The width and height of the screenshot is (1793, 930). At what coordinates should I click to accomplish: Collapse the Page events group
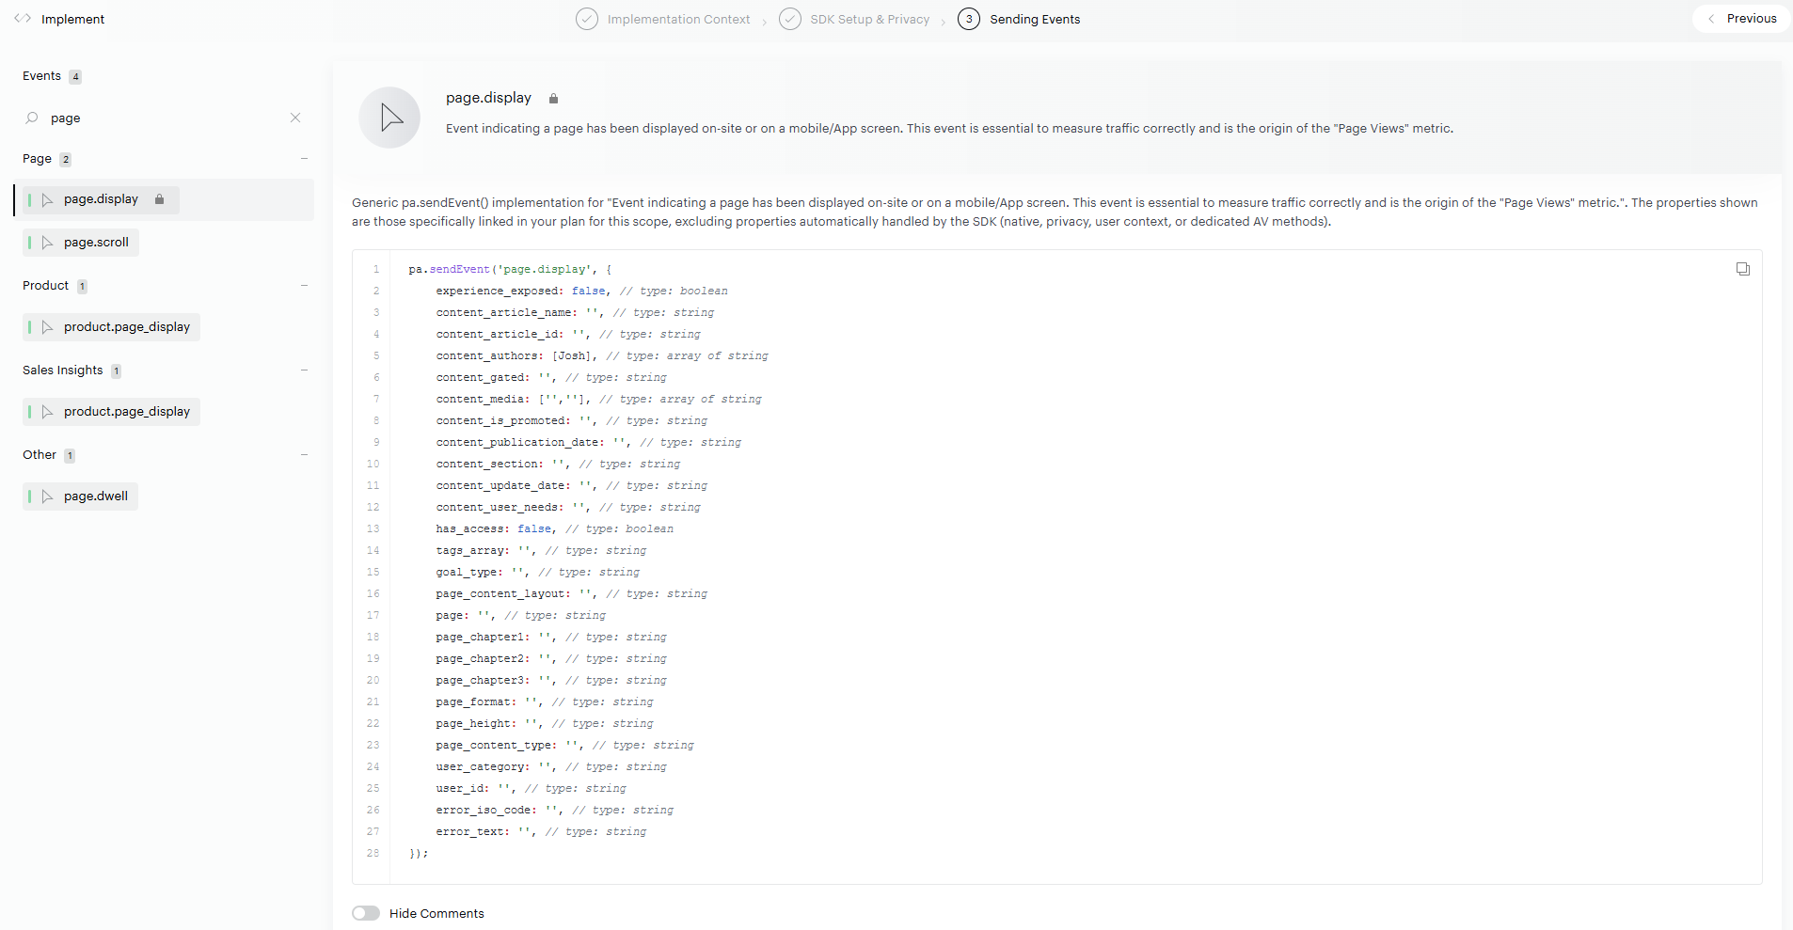[x=304, y=159]
